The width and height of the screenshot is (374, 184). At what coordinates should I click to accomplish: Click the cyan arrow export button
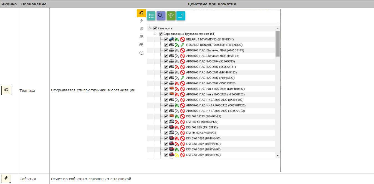click(x=181, y=16)
